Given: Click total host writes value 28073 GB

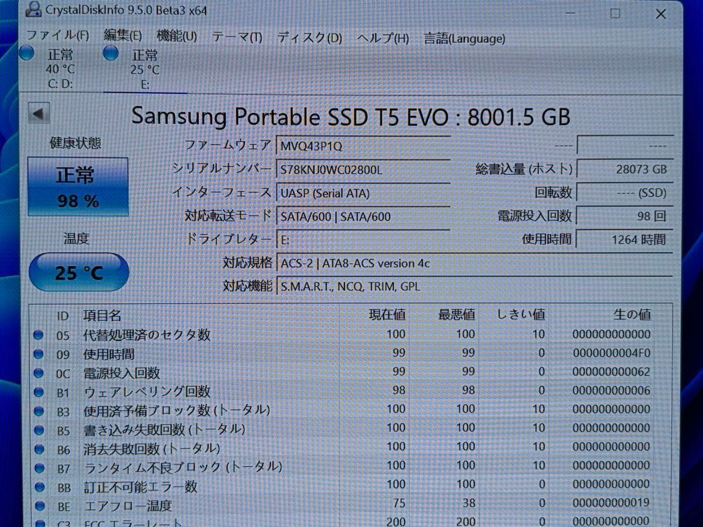Looking at the screenshot, I should point(625,169).
